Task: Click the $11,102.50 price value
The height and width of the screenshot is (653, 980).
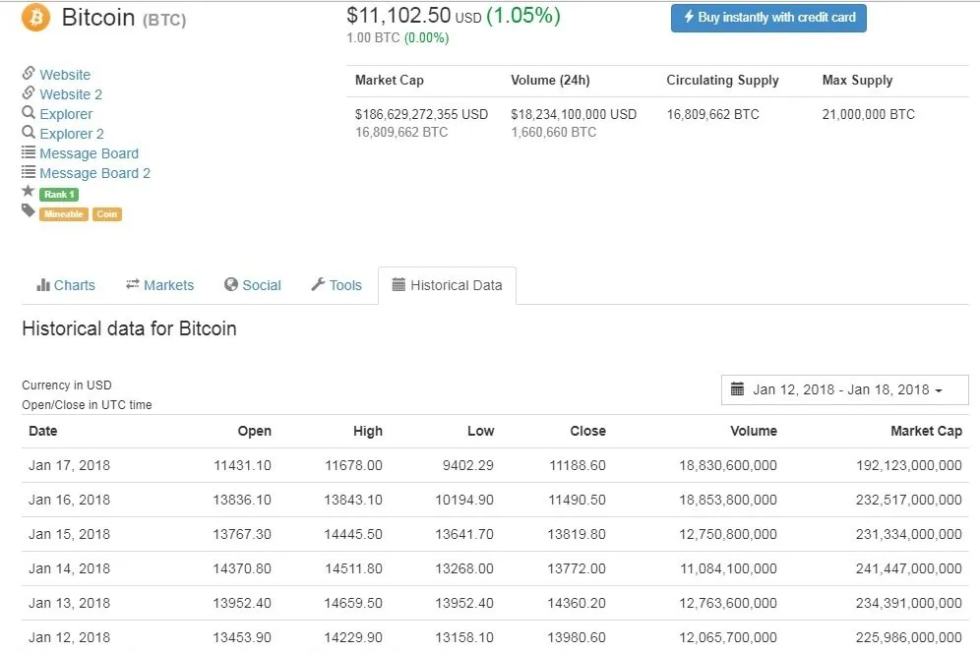Action: (x=398, y=16)
